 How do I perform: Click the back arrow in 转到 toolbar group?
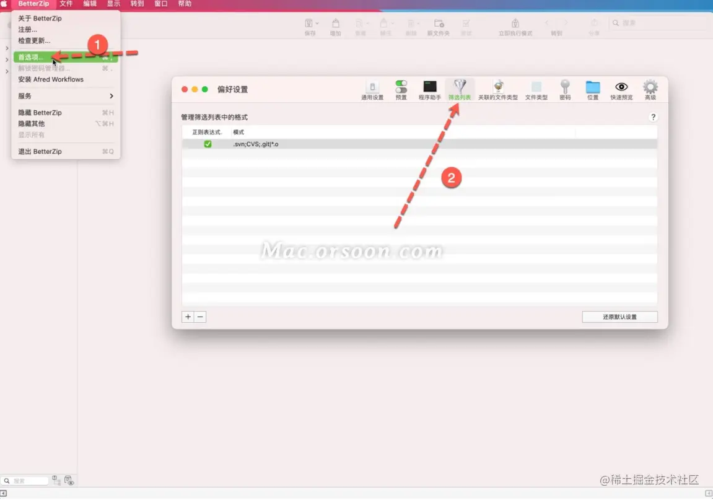[x=546, y=23]
